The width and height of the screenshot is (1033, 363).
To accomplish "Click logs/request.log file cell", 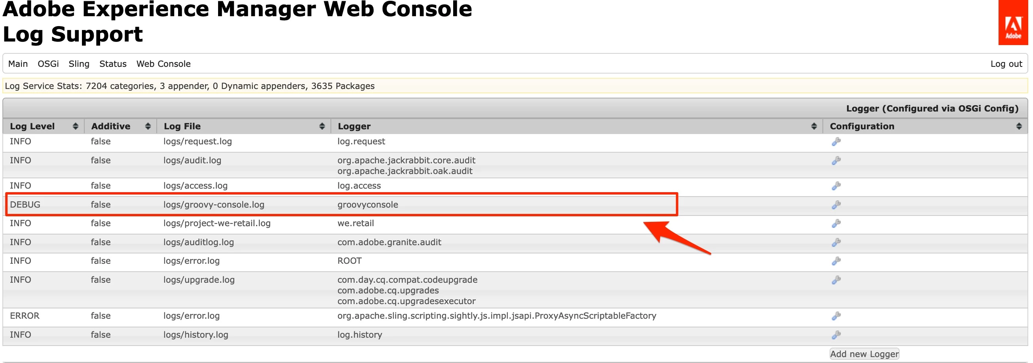I will (x=197, y=142).
